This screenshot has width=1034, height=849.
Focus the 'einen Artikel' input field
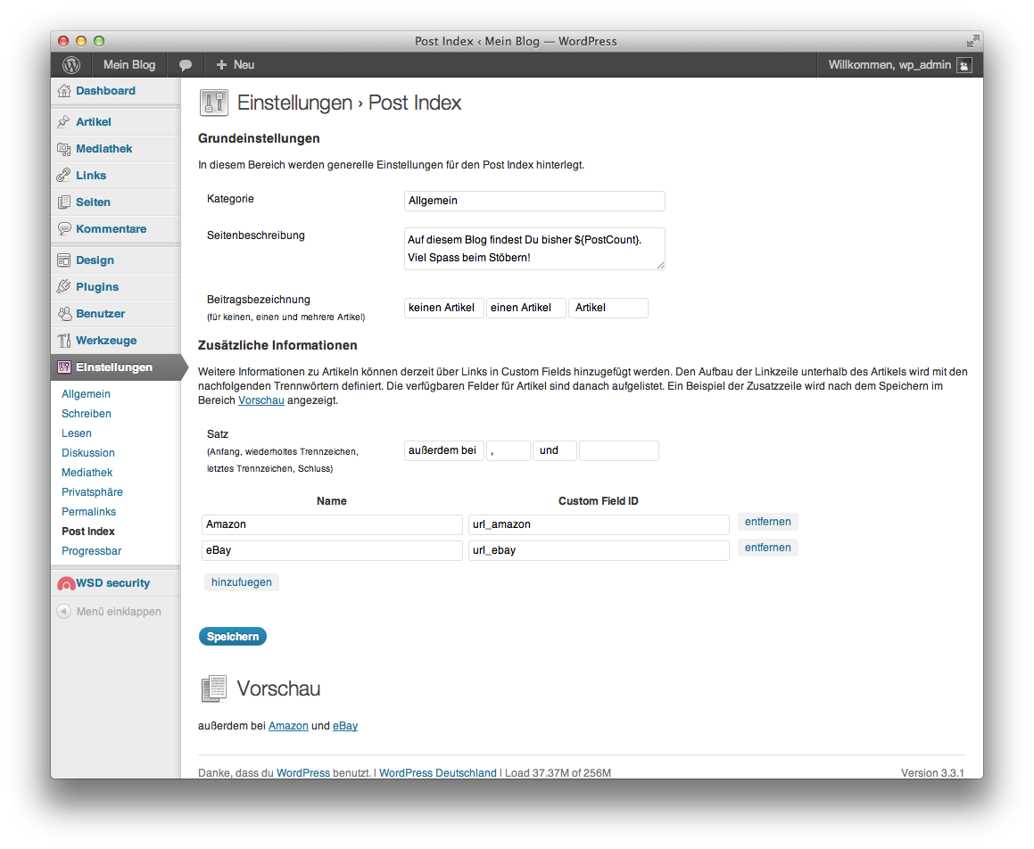526,308
